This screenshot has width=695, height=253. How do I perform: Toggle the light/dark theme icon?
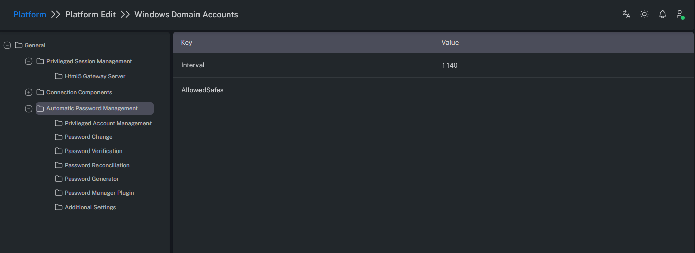click(x=644, y=14)
